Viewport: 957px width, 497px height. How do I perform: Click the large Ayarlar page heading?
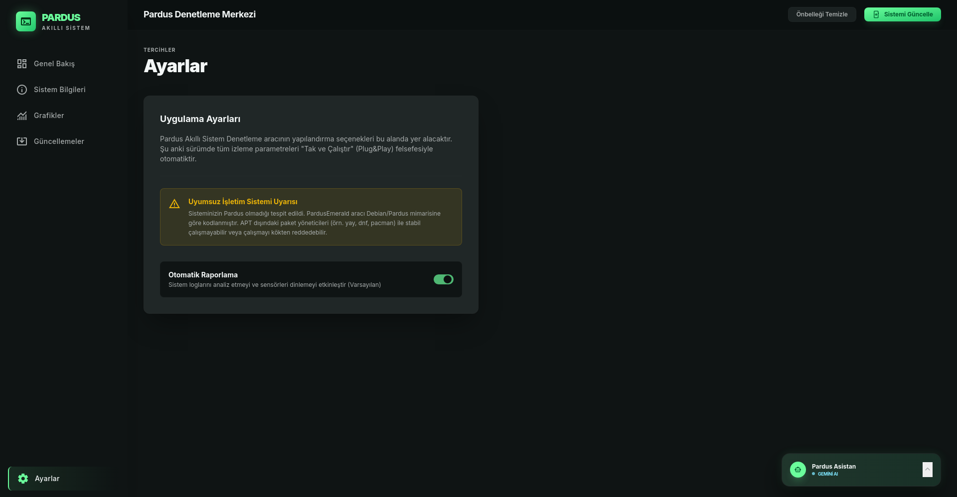tap(175, 66)
